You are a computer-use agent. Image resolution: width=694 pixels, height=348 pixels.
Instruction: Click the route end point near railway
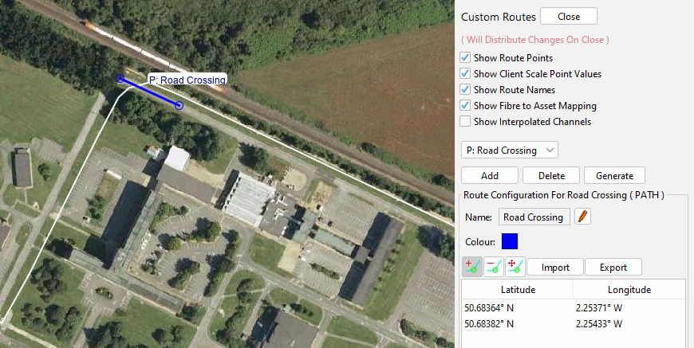120,78
